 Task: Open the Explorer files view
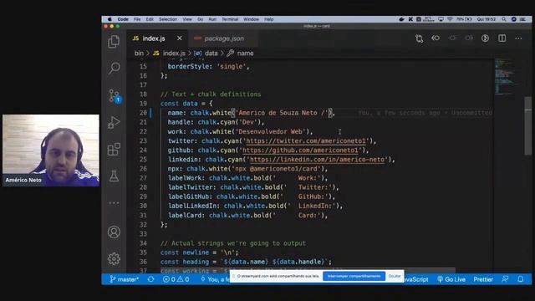[x=114, y=42]
